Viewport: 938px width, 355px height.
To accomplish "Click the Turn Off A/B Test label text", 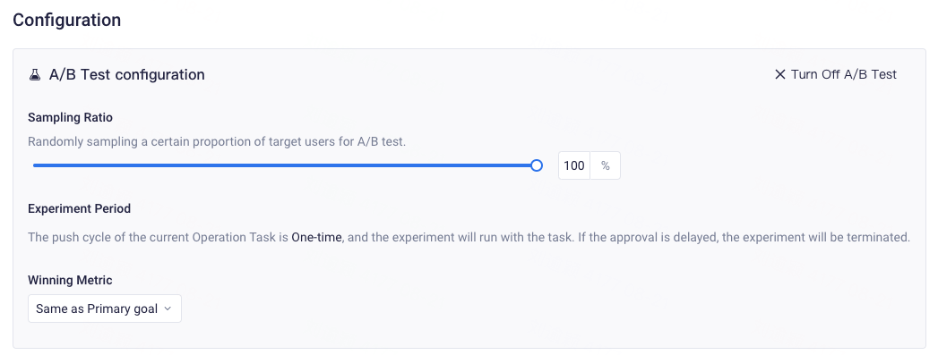I will coord(843,74).
